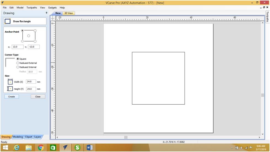
Task: Click the ruler origin corner icon
Action: [x=53, y=18]
